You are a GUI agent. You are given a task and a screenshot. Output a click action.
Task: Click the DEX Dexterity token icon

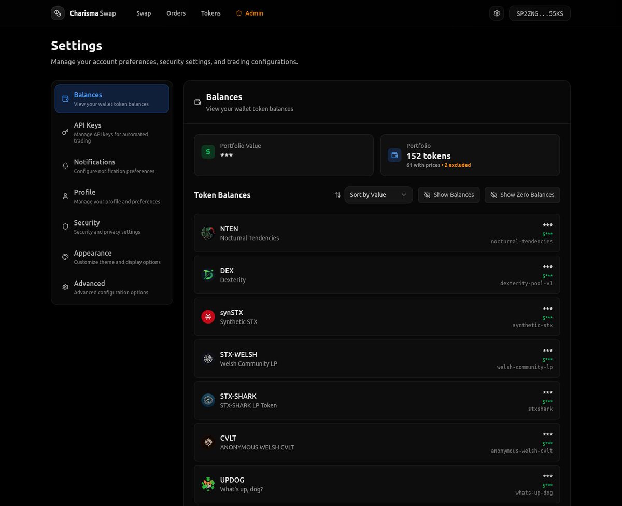tap(208, 275)
